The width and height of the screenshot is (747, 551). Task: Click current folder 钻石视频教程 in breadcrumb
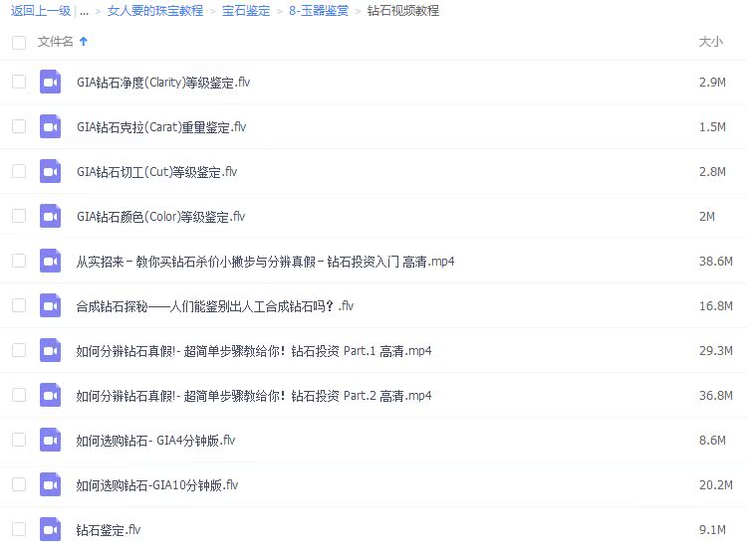pos(403,11)
